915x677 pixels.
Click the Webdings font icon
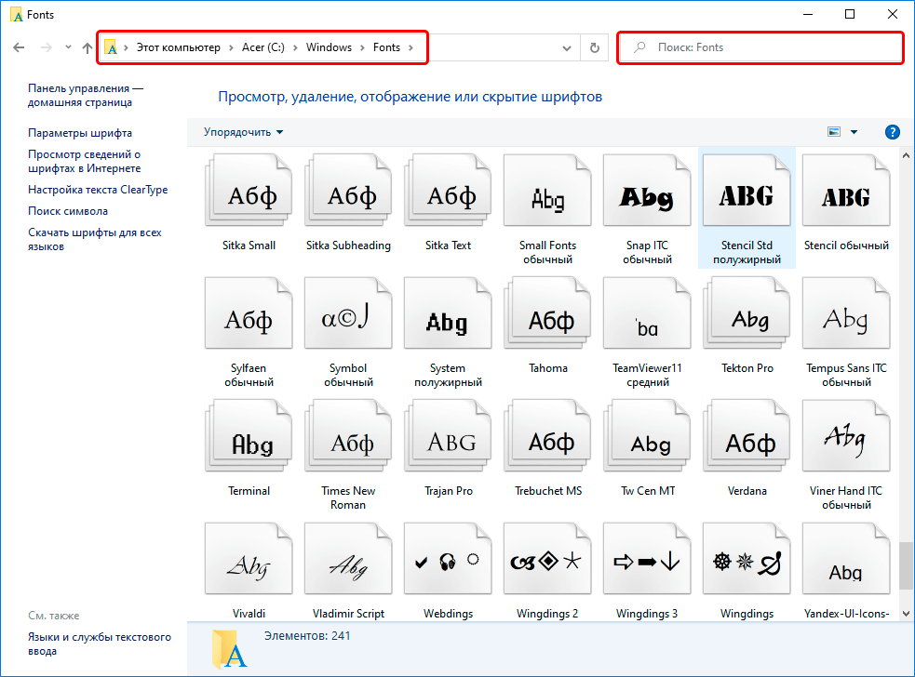[448, 562]
